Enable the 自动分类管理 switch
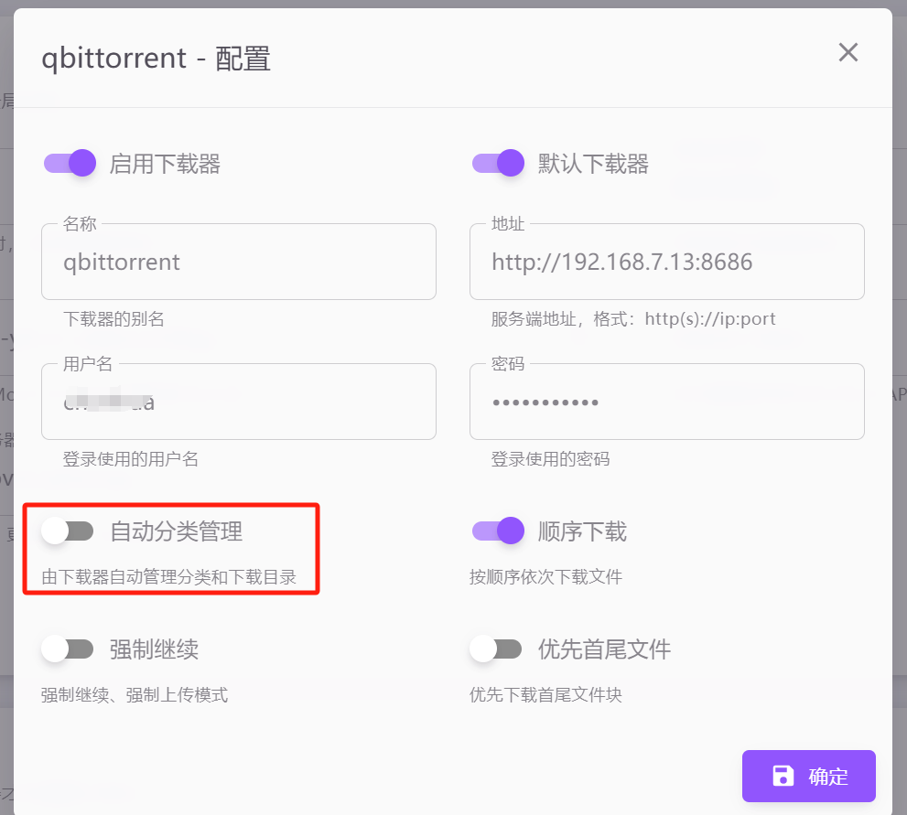 pyautogui.click(x=68, y=531)
